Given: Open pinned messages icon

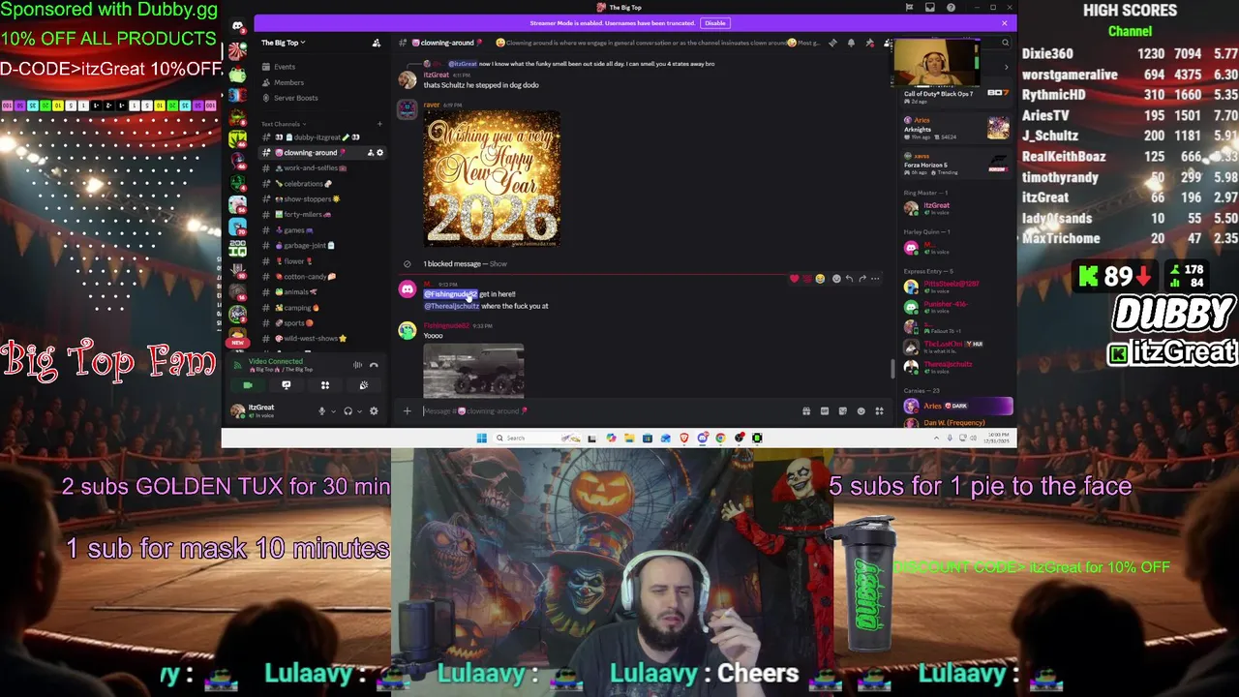Looking at the screenshot, I should 869,43.
